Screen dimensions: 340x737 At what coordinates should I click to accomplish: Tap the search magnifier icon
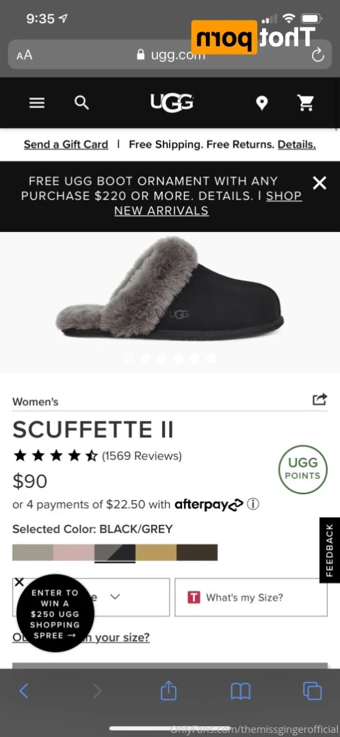coord(81,103)
